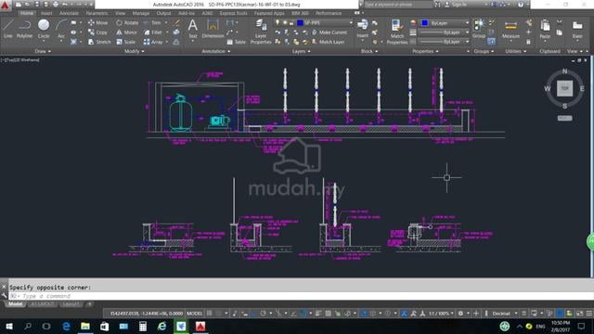Click the blue layer color swatch
The image size is (594, 334).
[300, 22]
